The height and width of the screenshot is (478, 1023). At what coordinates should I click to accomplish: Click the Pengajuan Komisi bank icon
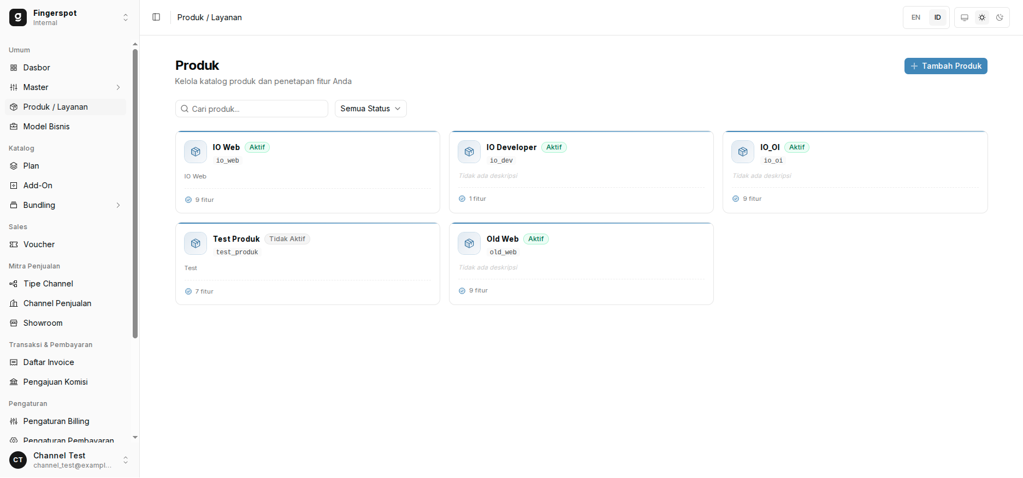coord(14,382)
